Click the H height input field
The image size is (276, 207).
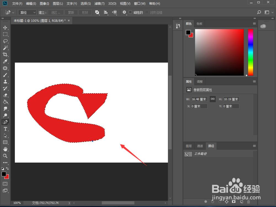tap(231, 99)
